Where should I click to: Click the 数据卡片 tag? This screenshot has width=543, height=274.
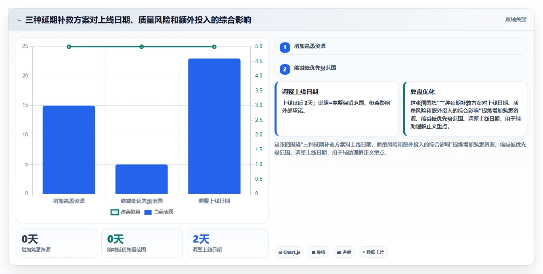tap(373, 252)
